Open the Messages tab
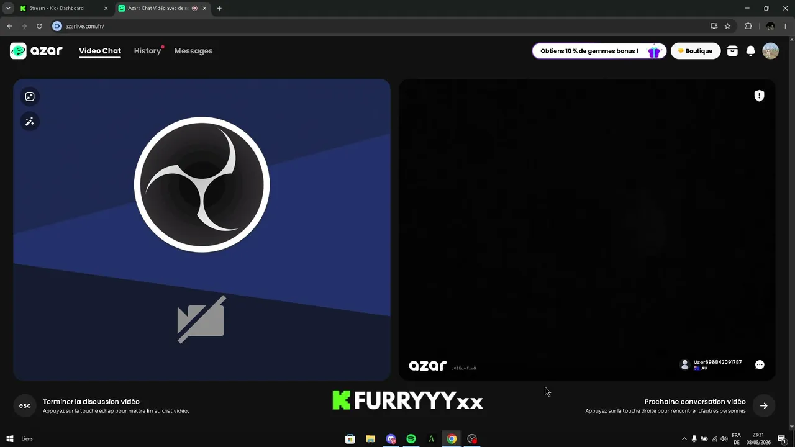 [193, 51]
